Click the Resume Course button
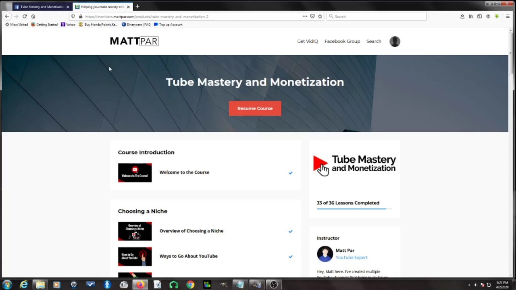This screenshot has width=516, height=290. (255, 108)
